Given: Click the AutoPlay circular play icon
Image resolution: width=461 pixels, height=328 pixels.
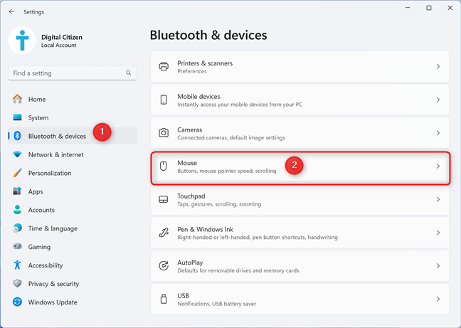Looking at the screenshot, I should (164, 265).
